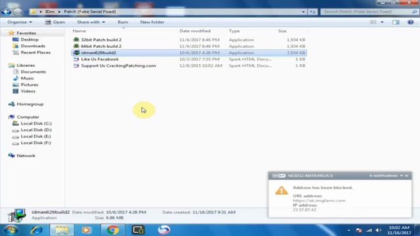
Task: Select the Support Us CrackingPatching.com file
Action: pyautogui.click(x=118, y=66)
